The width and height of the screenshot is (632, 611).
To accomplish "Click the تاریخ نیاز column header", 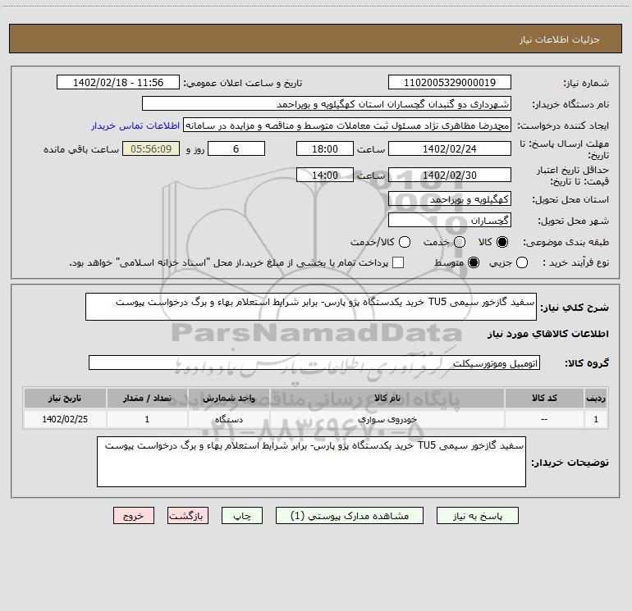I will coord(65,398).
